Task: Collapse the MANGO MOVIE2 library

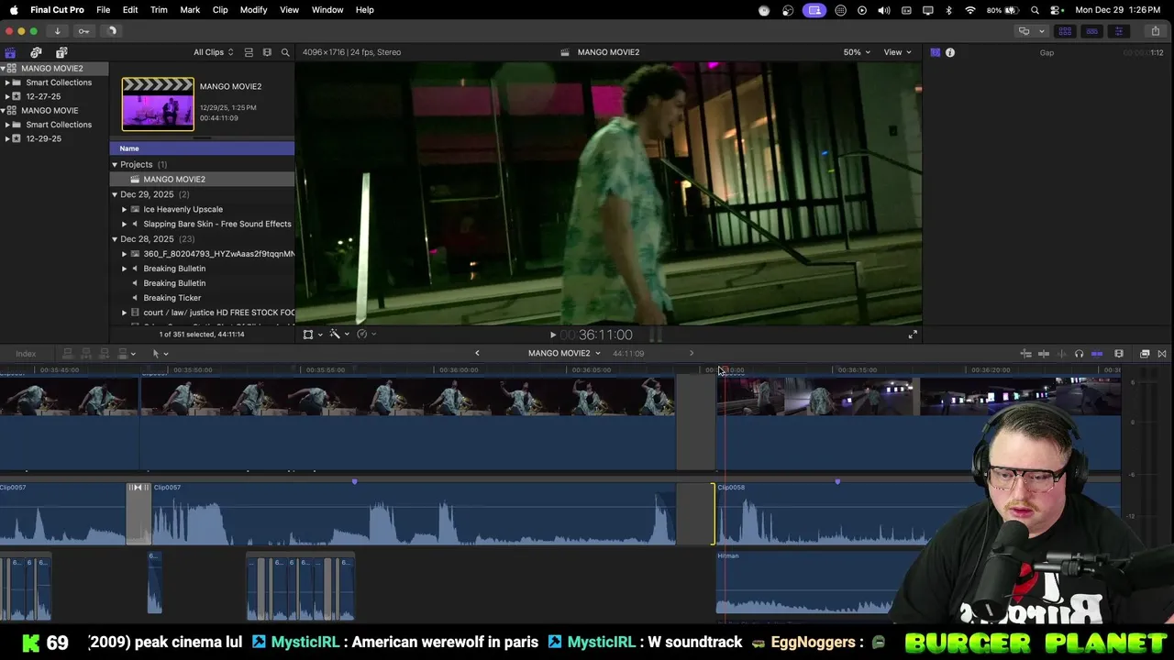Action: tap(4, 69)
